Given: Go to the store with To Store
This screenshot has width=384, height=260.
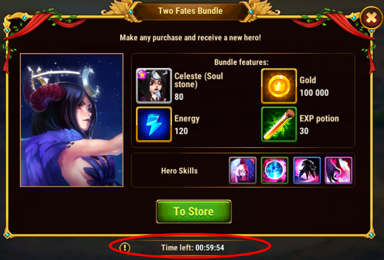Looking at the screenshot, I should (194, 211).
